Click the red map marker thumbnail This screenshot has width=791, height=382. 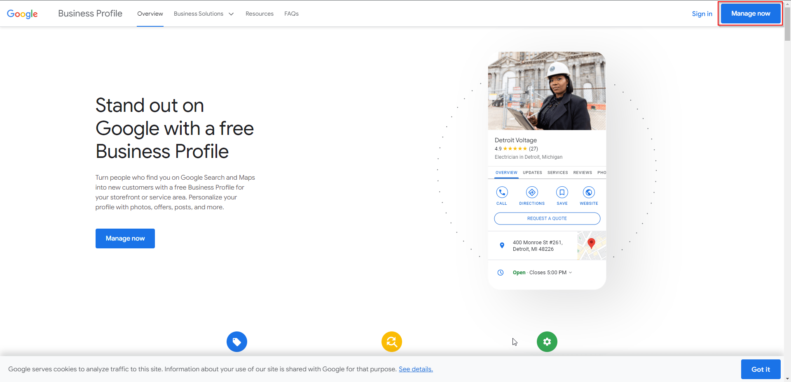pos(592,245)
